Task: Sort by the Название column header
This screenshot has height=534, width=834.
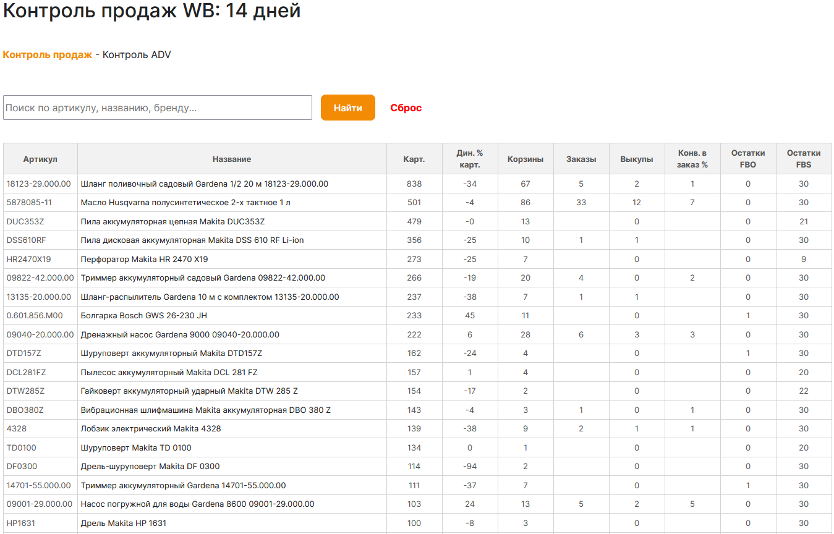Action: coord(232,159)
